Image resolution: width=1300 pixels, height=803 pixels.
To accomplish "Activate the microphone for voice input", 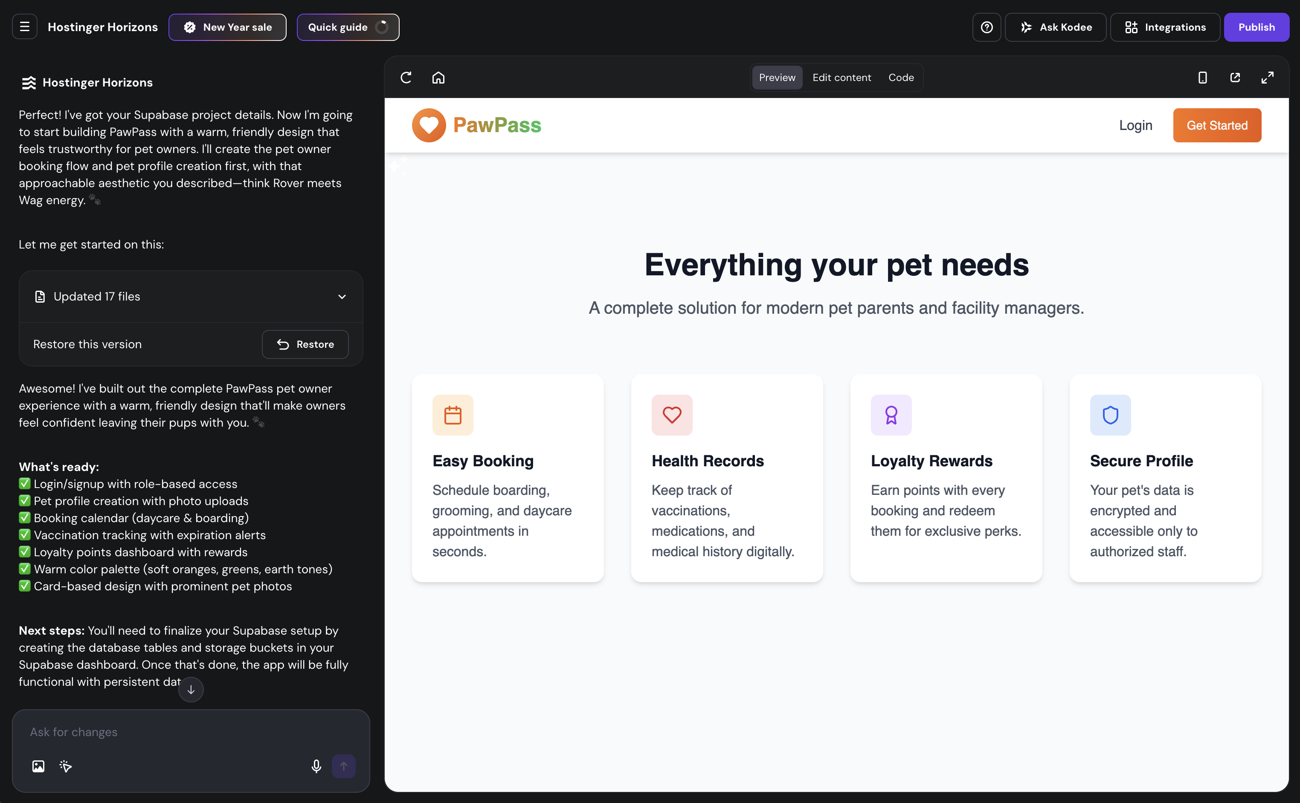I will pyautogui.click(x=316, y=766).
